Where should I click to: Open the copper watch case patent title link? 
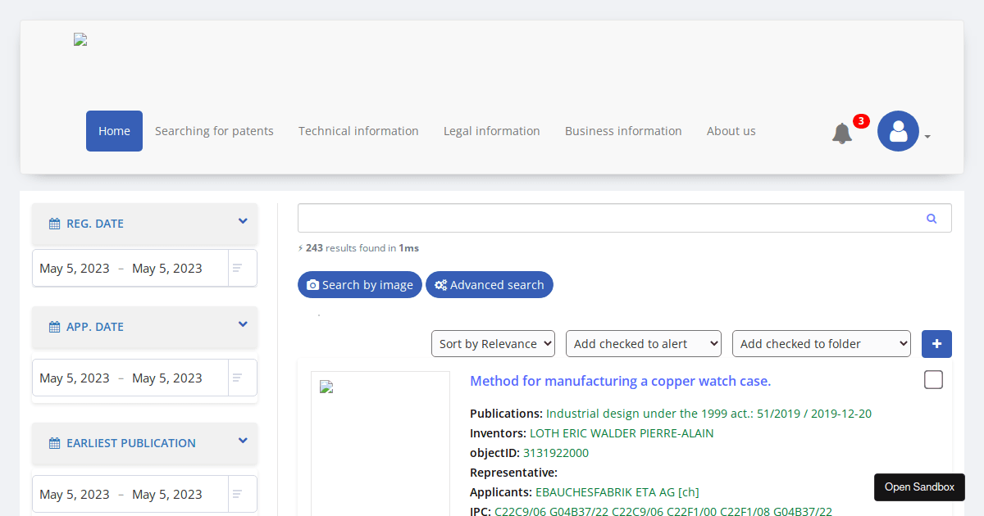point(620,381)
